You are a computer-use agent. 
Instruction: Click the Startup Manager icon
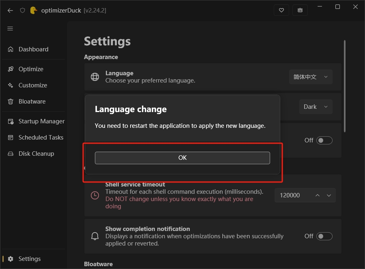tap(11, 121)
